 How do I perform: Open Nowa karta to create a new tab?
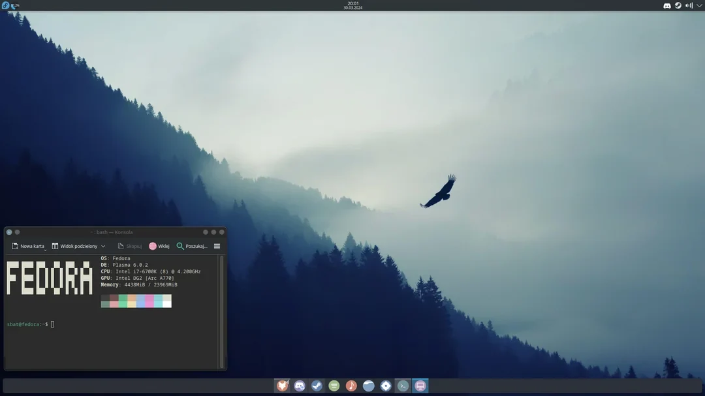29,246
